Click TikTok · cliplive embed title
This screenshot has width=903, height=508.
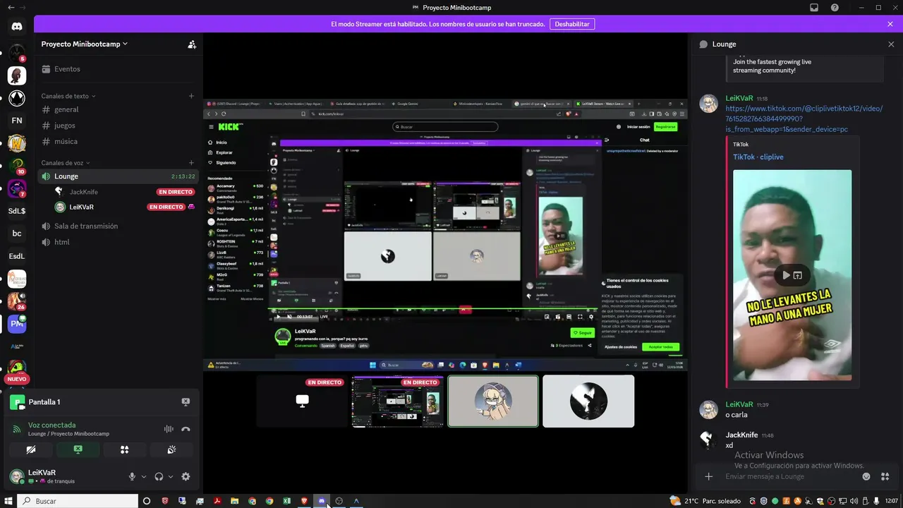pos(758,157)
